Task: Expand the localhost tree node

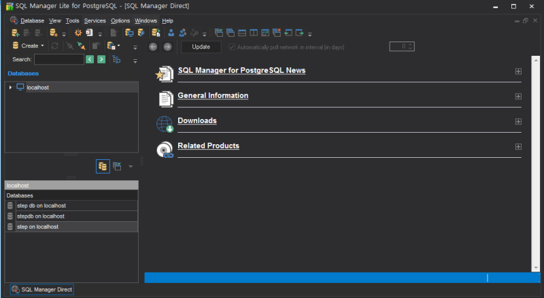Action: [x=11, y=88]
